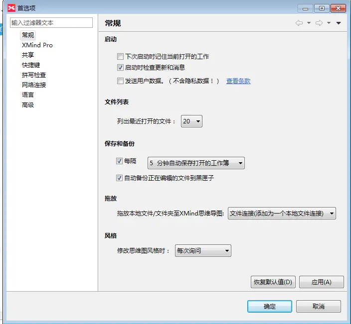The width and height of the screenshot is (351, 324).
Task: Open the view menu black triangle
Action: coord(339,23)
